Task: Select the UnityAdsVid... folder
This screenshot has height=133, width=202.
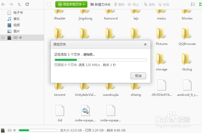Action: tap(85, 90)
